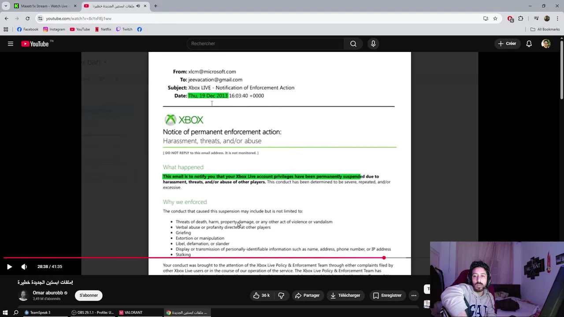
Task: Open the Chrome extensions puzzle menu
Action: click(x=521, y=18)
